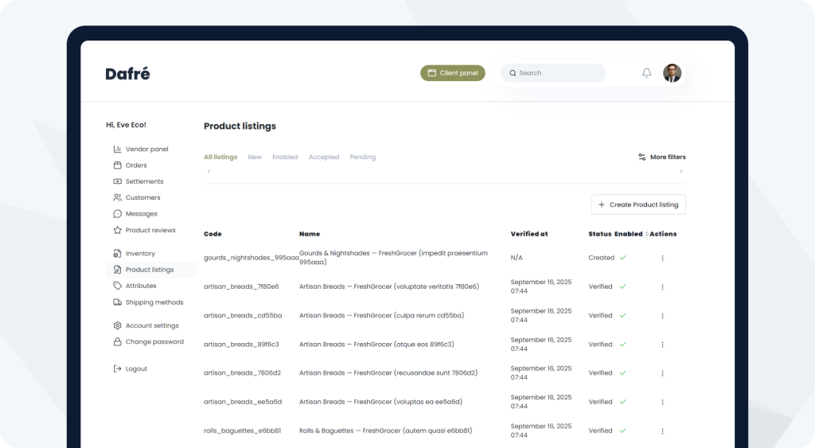The height and width of the screenshot is (448, 815).
Task: Open the Client panel button
Action: click(452, 73)
